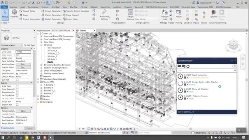
Task: Collapse the 3D Views node
Action: click(42, 45)
